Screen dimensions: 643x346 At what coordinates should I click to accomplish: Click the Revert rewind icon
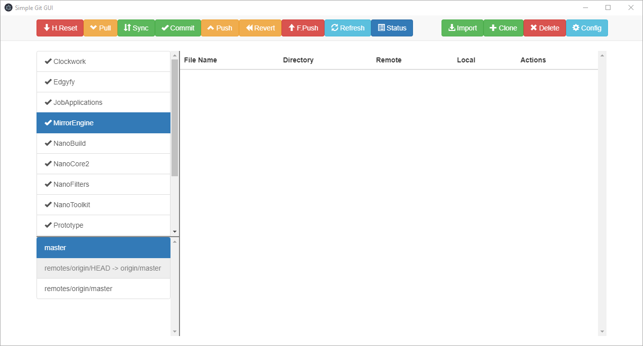[248, 28]
